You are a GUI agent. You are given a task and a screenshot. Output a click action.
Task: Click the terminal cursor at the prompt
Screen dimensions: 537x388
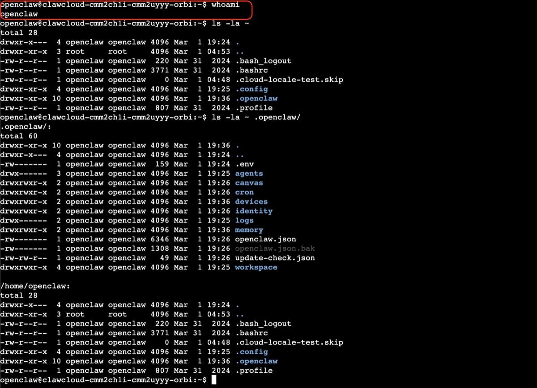coord(213,380)
